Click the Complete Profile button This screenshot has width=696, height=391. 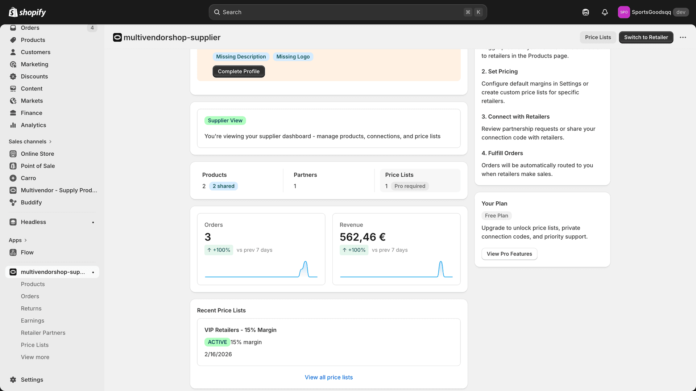[x=239, y=71]
